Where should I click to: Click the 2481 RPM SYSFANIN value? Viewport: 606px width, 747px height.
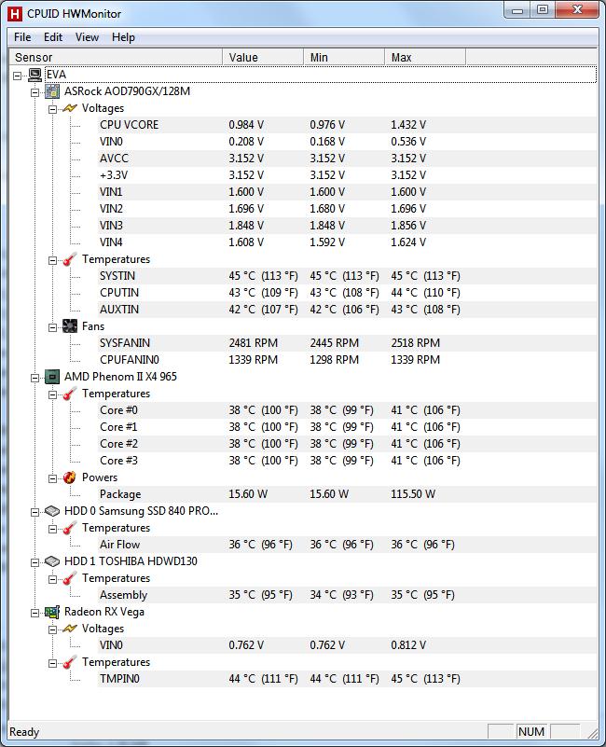point(253,343)
